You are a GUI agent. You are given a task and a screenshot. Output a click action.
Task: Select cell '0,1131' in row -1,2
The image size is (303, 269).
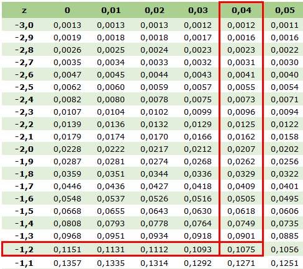pos(111,250)
